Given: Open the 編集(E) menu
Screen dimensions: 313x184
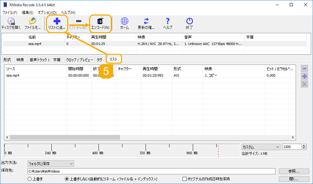Looking at the screenshot, I should click(28, 12).
